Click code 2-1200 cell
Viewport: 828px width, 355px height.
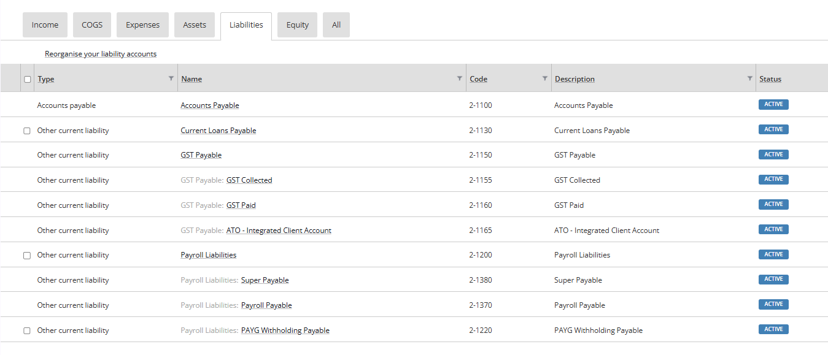tap(481, 255)
